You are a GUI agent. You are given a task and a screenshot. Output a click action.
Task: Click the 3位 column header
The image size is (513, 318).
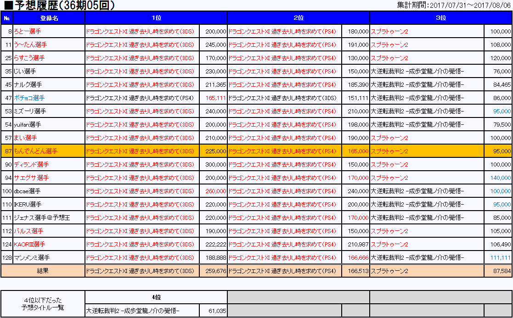[441, 18]
